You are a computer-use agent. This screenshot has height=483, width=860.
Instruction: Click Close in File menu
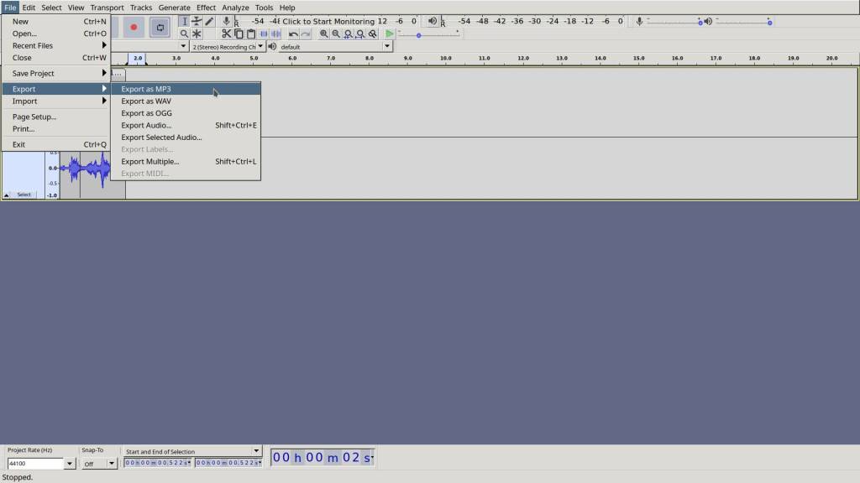(56, 58)
